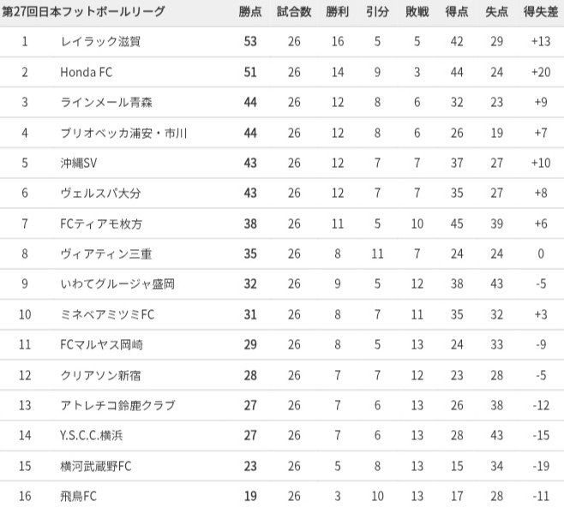Select ミネベアミツミFC in the table
The image size is (564, 507).
click(106, 314)
